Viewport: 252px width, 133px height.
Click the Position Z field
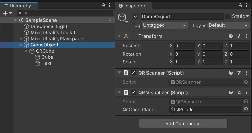239,46
